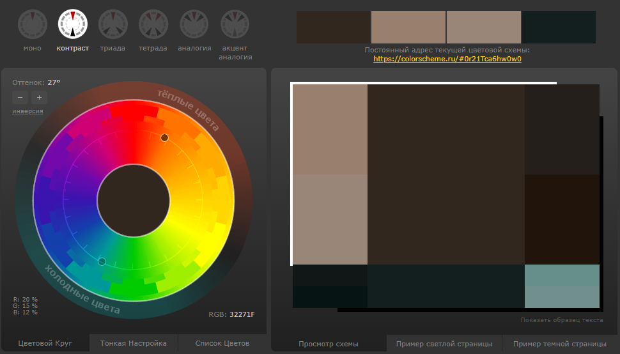This screenshot has width=620, height=354.
Task: Select the моно scheme wheel icon
Action: 33,24
